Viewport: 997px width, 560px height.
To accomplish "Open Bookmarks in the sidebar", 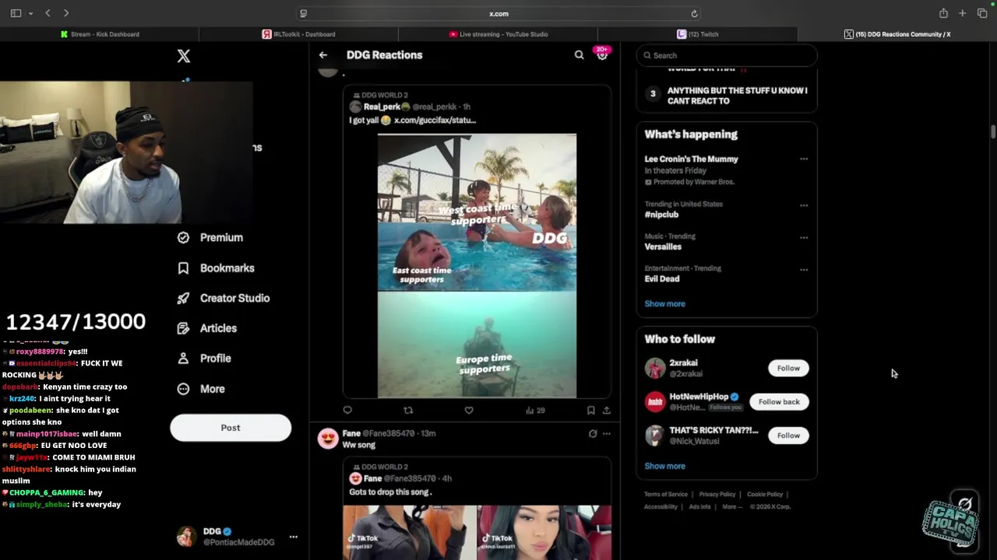I will click(217, 268).
